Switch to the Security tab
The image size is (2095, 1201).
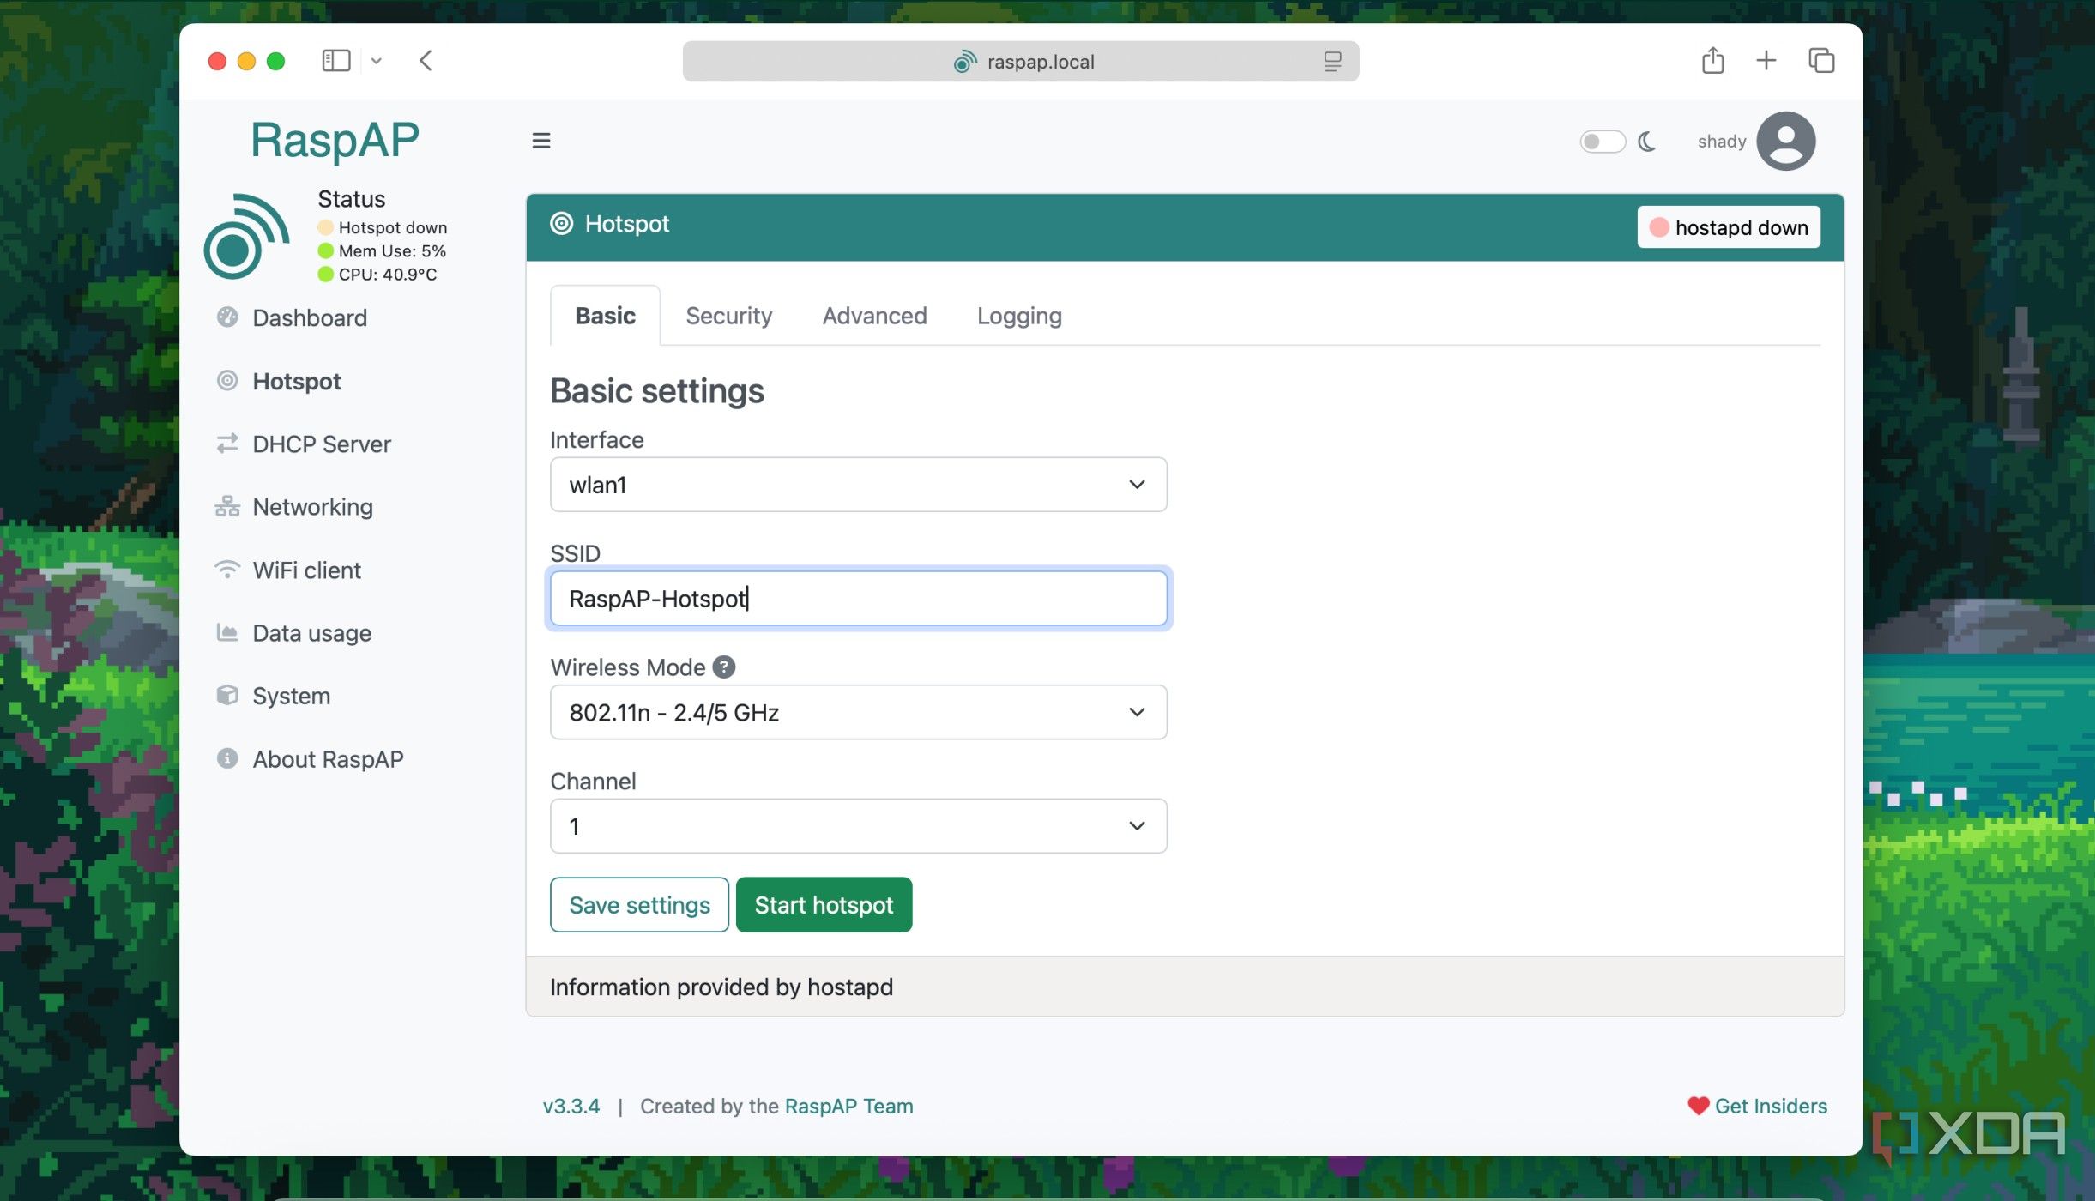pos(728,315)
